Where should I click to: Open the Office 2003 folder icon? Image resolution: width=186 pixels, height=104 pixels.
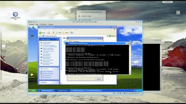pos(32,75)
